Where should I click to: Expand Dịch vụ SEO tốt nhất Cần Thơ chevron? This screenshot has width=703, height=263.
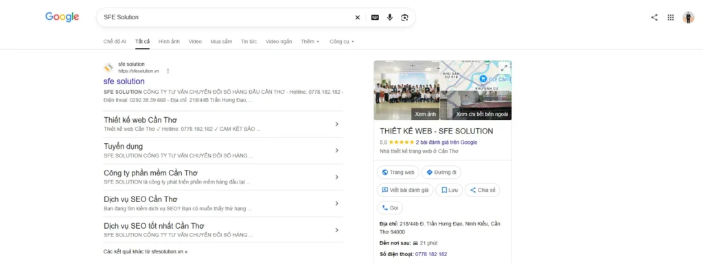[336, 230]
